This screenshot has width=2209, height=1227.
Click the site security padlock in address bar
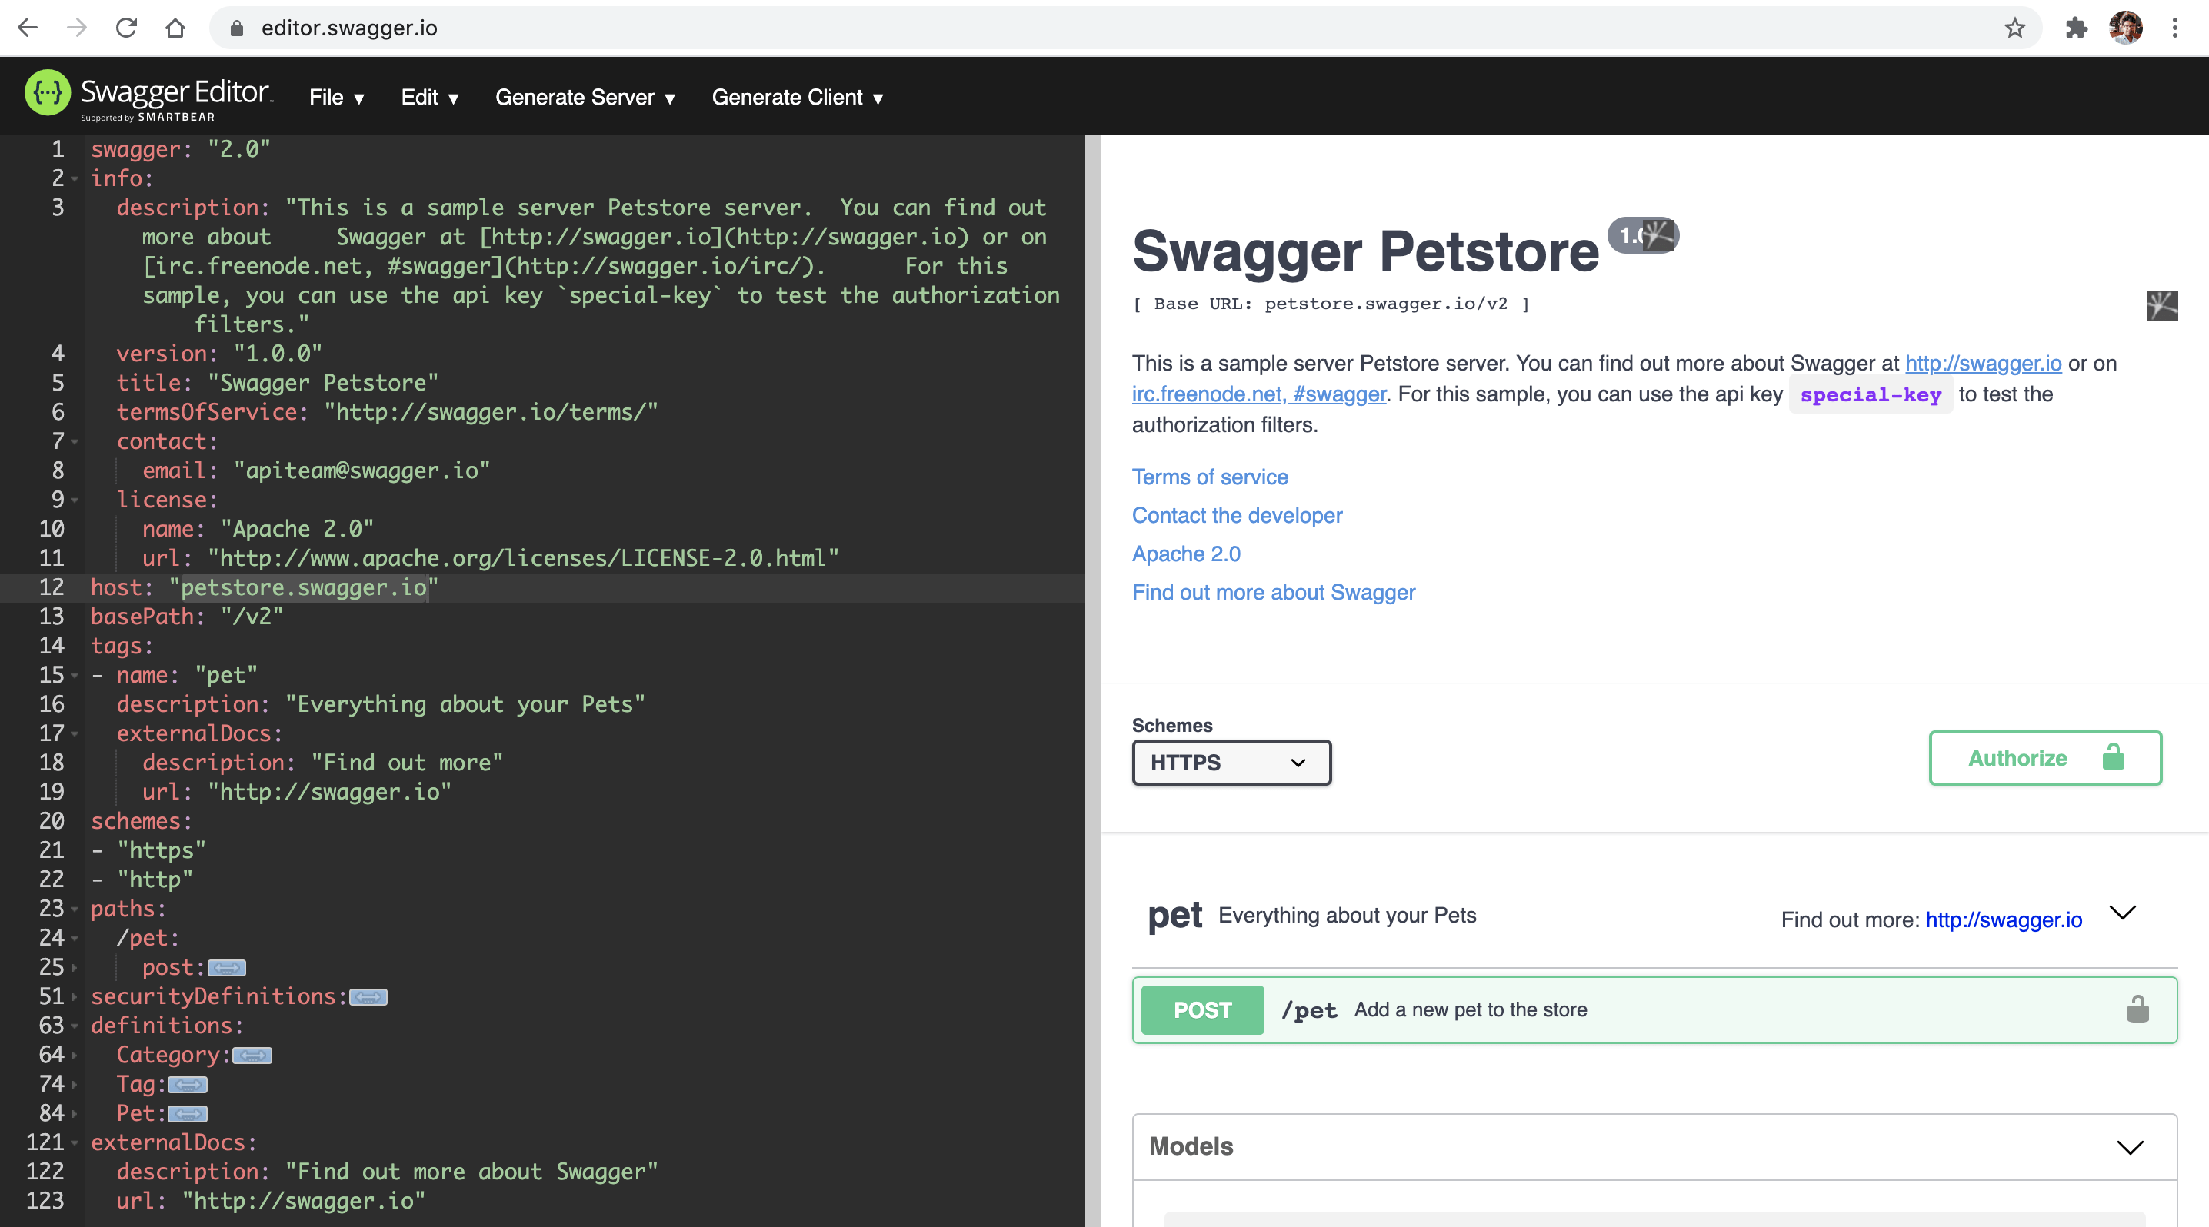(238, 28)
